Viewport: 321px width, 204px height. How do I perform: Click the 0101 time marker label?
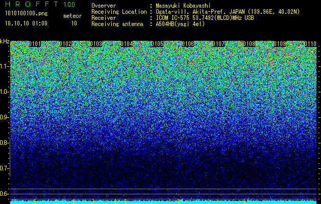[35, 44]
